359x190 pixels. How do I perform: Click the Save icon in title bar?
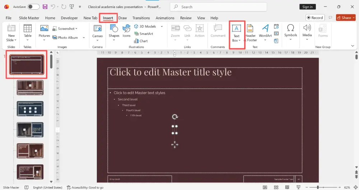pos(45,6)
